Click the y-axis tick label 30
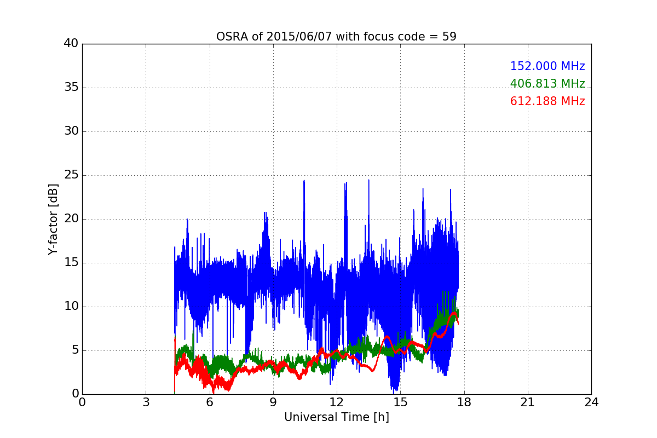Image resolution: width=657 pixels, height=438 pixels. point(71,131)
